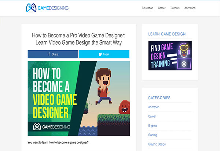Image resolution: width=220 pixels, height=151 pixels.
Task: Click the white GameDesigning logo inside the featured image
Action: click(x=51, y=127)
